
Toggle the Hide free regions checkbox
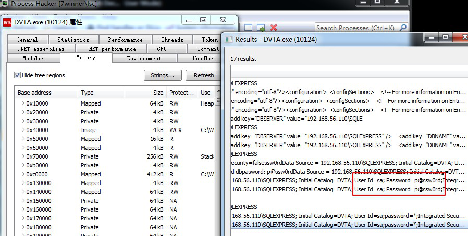[x=17, y=75]
